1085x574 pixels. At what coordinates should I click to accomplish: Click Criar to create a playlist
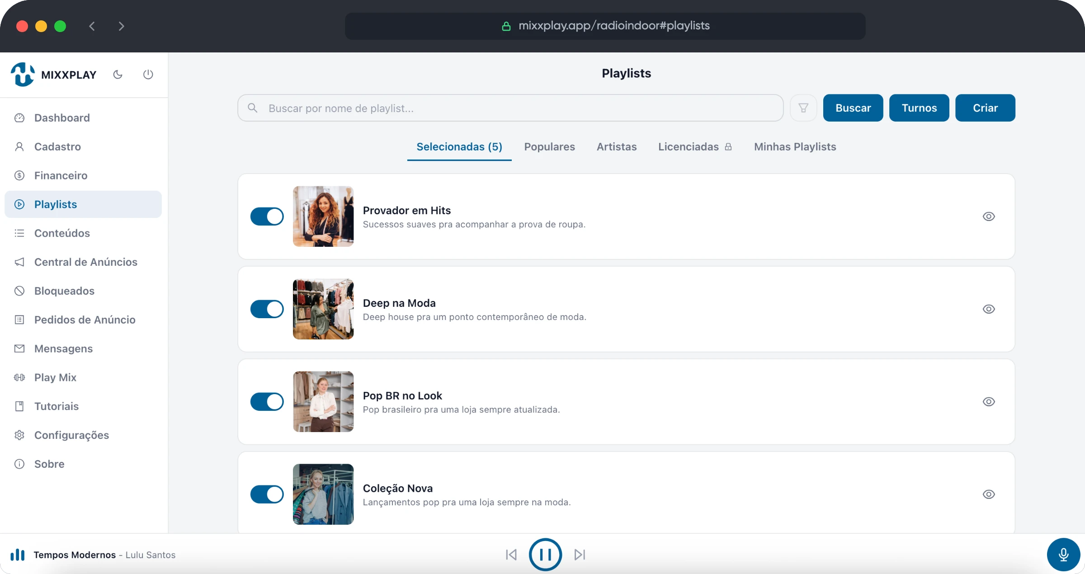click(x=985, y=108)
